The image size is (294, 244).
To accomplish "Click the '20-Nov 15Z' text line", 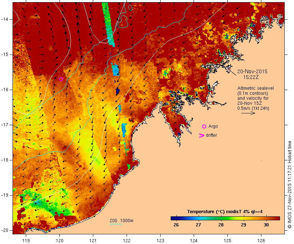I will 250,103.
